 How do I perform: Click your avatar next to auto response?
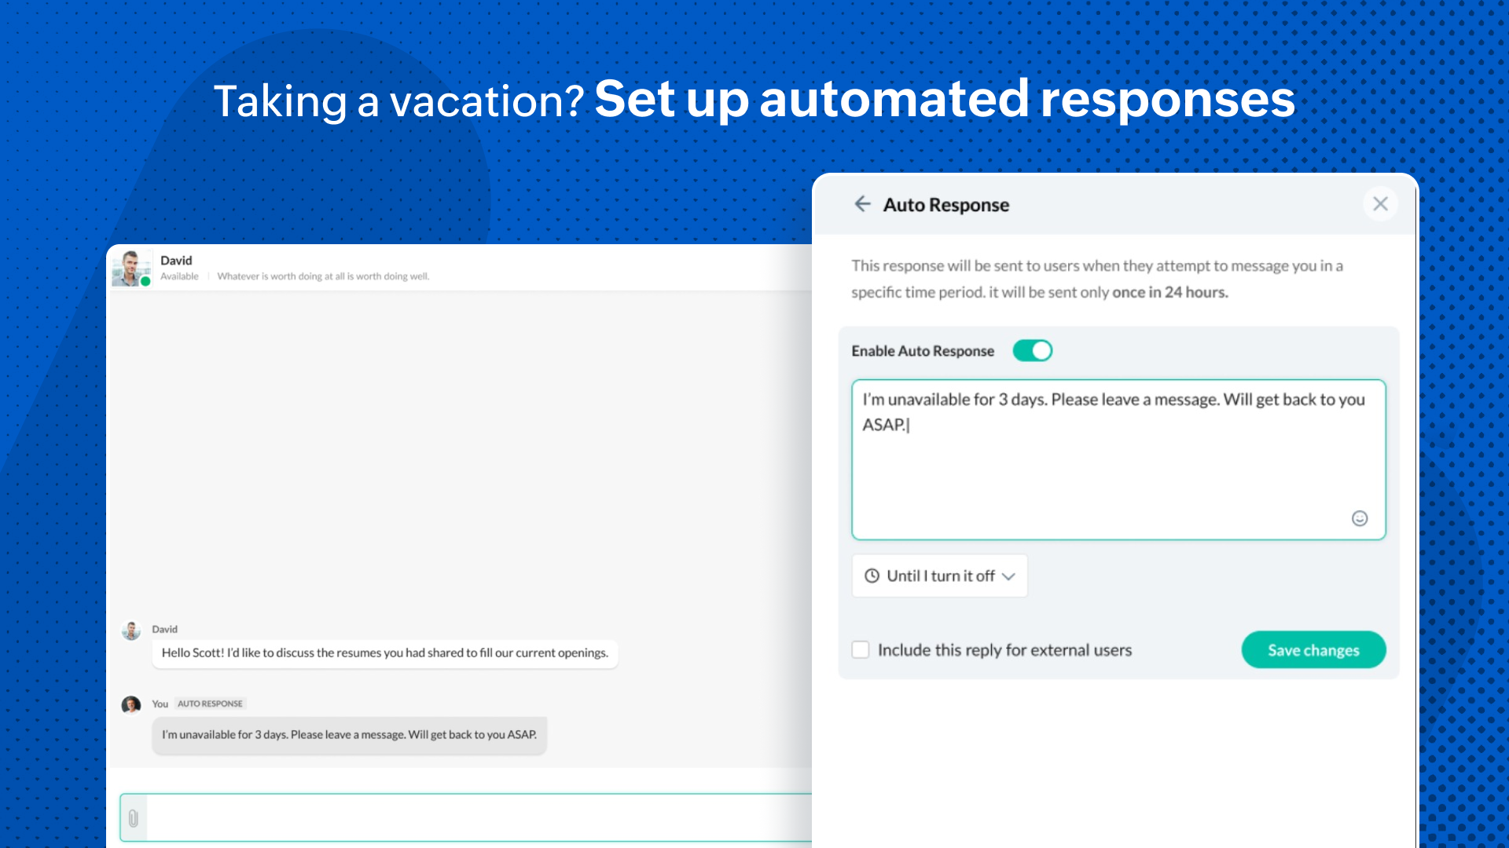tap(131, 705)
